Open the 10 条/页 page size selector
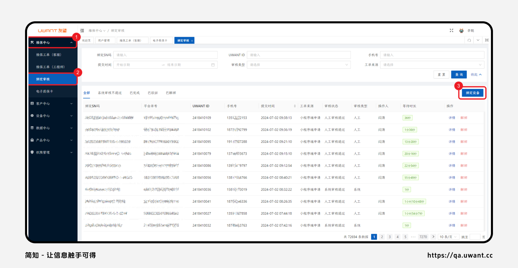The width and height of the screenshot is (518, 268). [448, 237]
